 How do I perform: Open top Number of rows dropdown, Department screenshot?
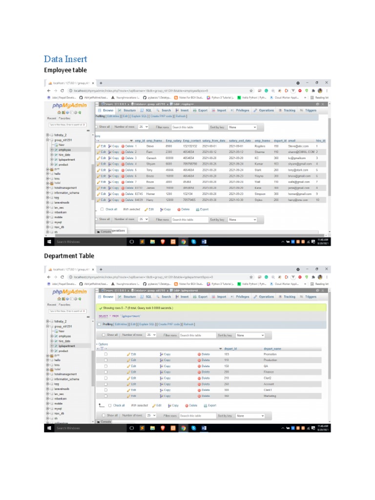click(151, 335)
